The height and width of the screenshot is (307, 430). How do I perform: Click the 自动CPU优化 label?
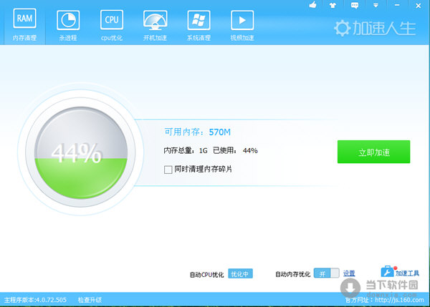tap(207, 274)
